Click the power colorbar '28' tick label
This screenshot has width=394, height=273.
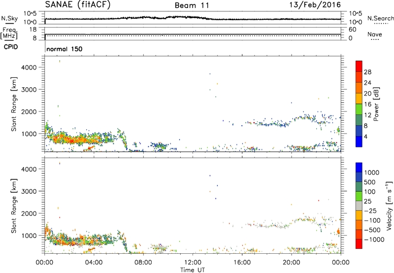point(367,72)
